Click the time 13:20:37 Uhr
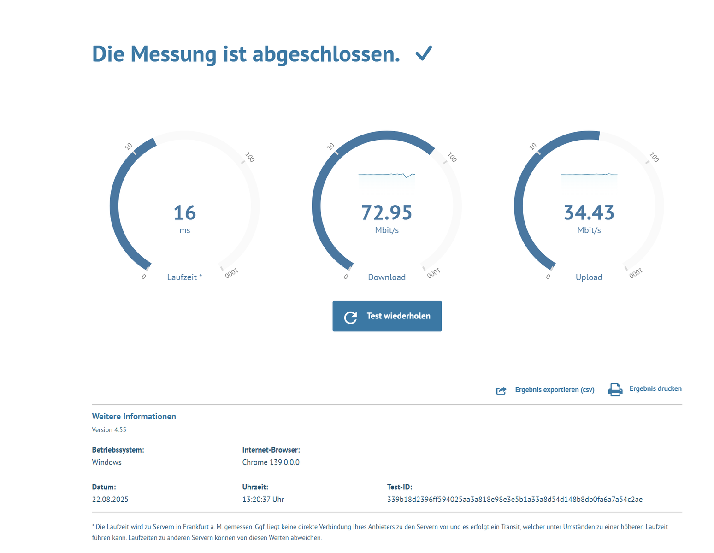The image size is (714, 553). pos(263,500)
